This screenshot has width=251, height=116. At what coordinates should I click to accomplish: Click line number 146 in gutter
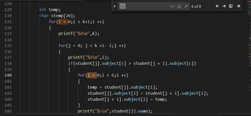8,111
